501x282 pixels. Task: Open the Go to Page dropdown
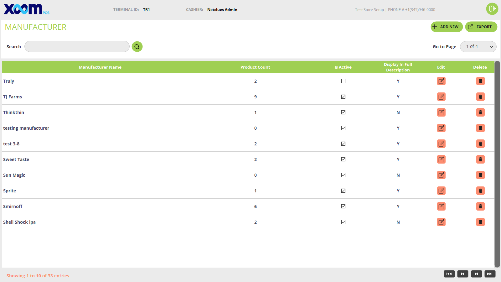478,47
